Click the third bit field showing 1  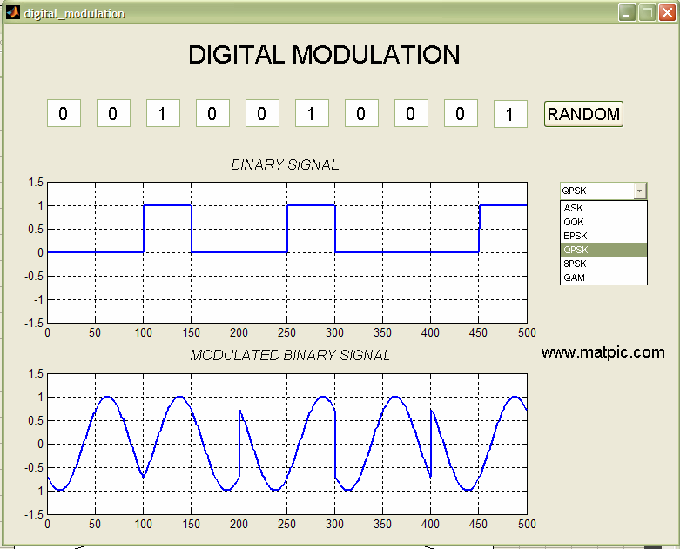pos(163,113)
